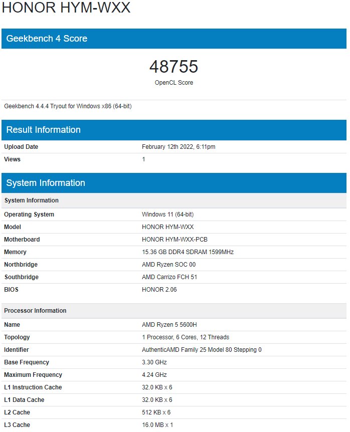Click the Views label

tap(12, 159)
